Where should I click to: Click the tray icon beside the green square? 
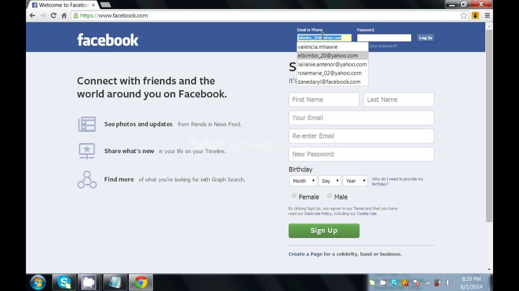click(x=383, y=283)
